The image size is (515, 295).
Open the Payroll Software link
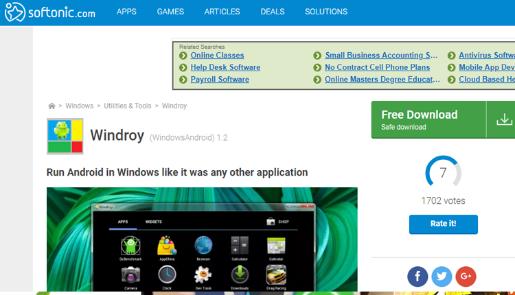(x=220, y=80)
